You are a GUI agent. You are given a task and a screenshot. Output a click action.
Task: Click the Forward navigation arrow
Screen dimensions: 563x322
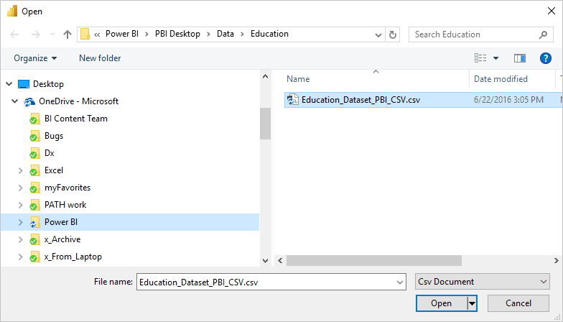click(36, 34)
